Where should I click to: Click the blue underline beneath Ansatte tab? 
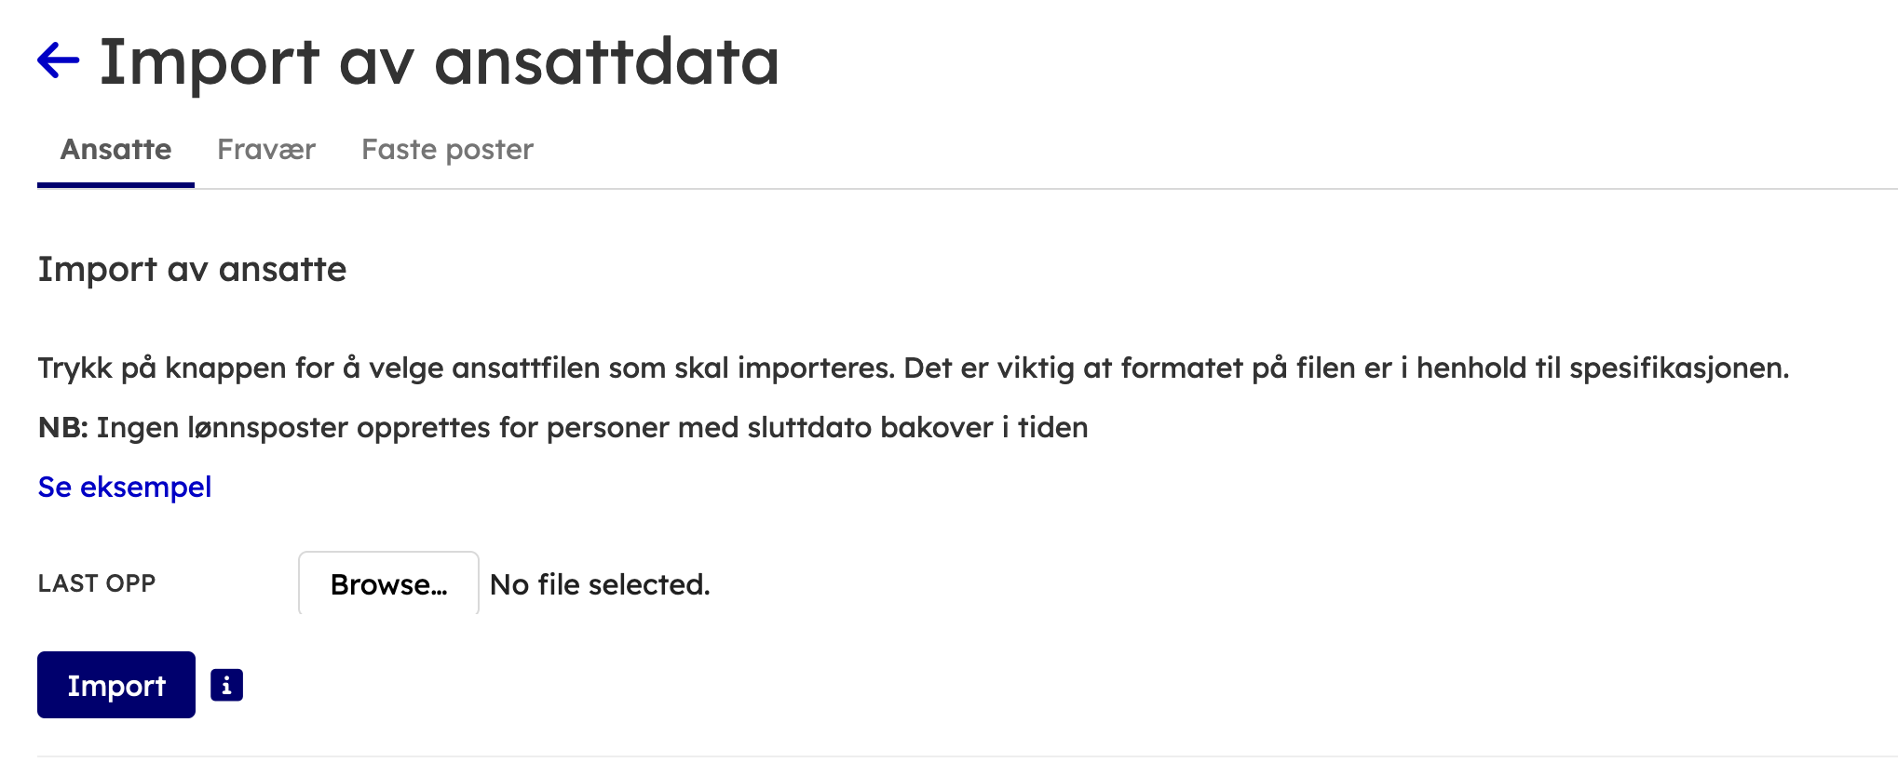[115, 185]
